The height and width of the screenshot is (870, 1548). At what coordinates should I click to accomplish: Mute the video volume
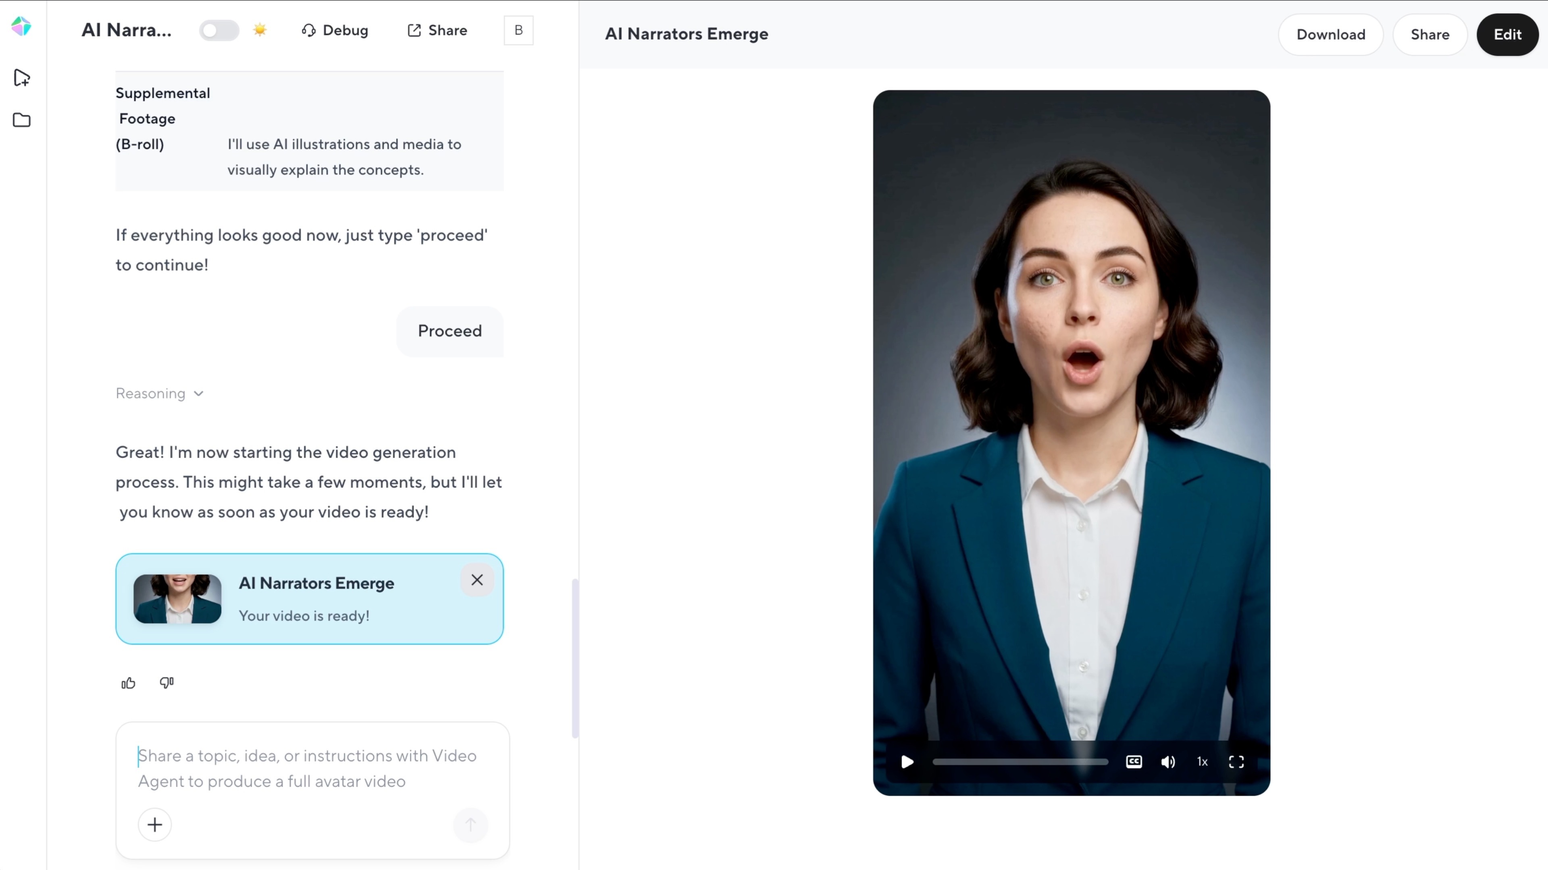click(1167, 762)
